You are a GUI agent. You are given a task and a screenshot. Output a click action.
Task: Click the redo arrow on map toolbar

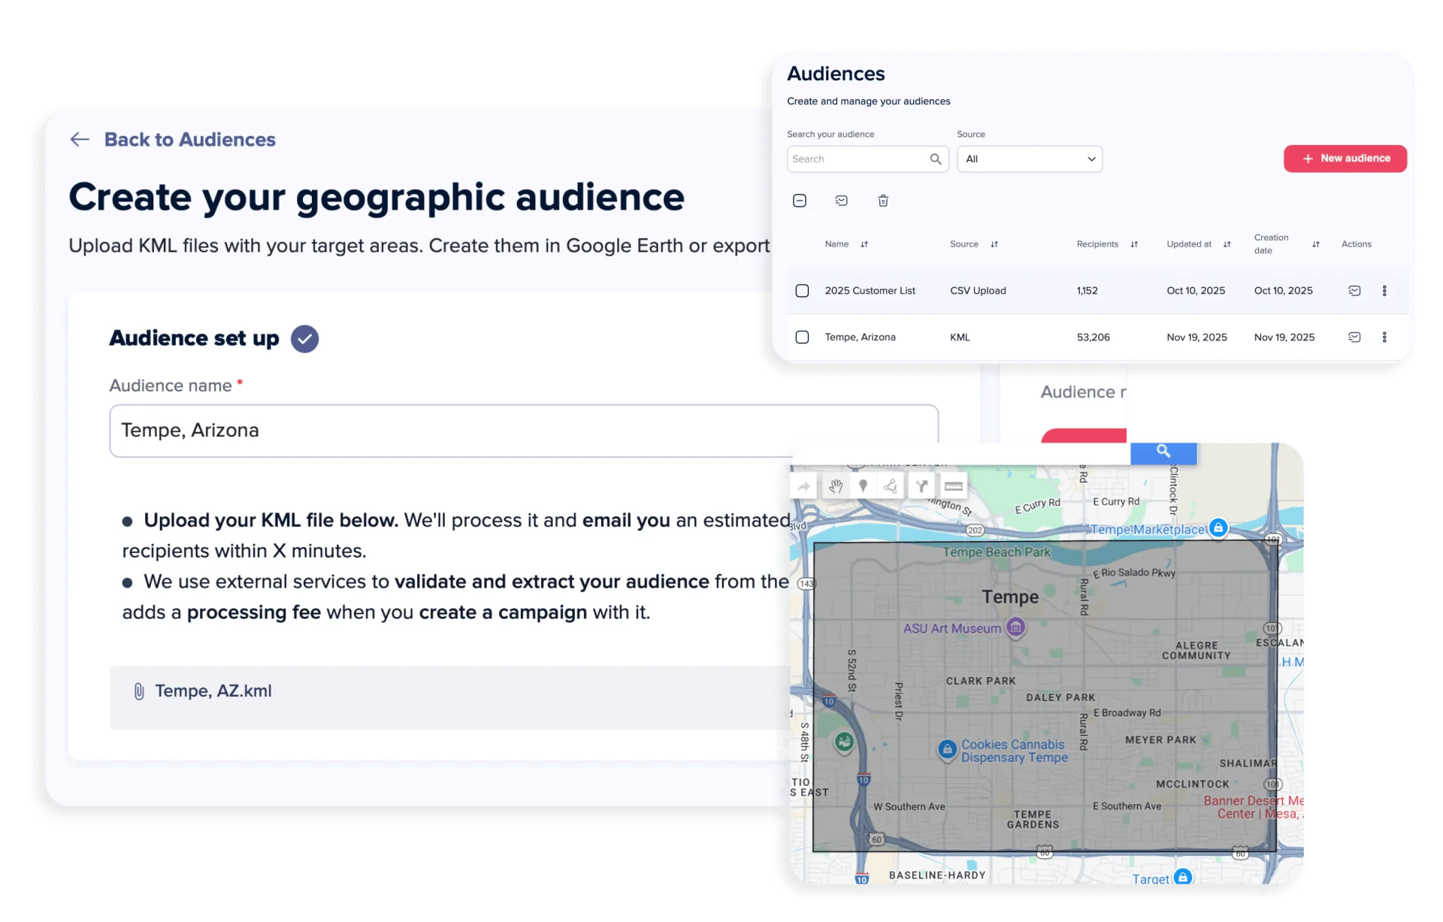coord(803,486)
